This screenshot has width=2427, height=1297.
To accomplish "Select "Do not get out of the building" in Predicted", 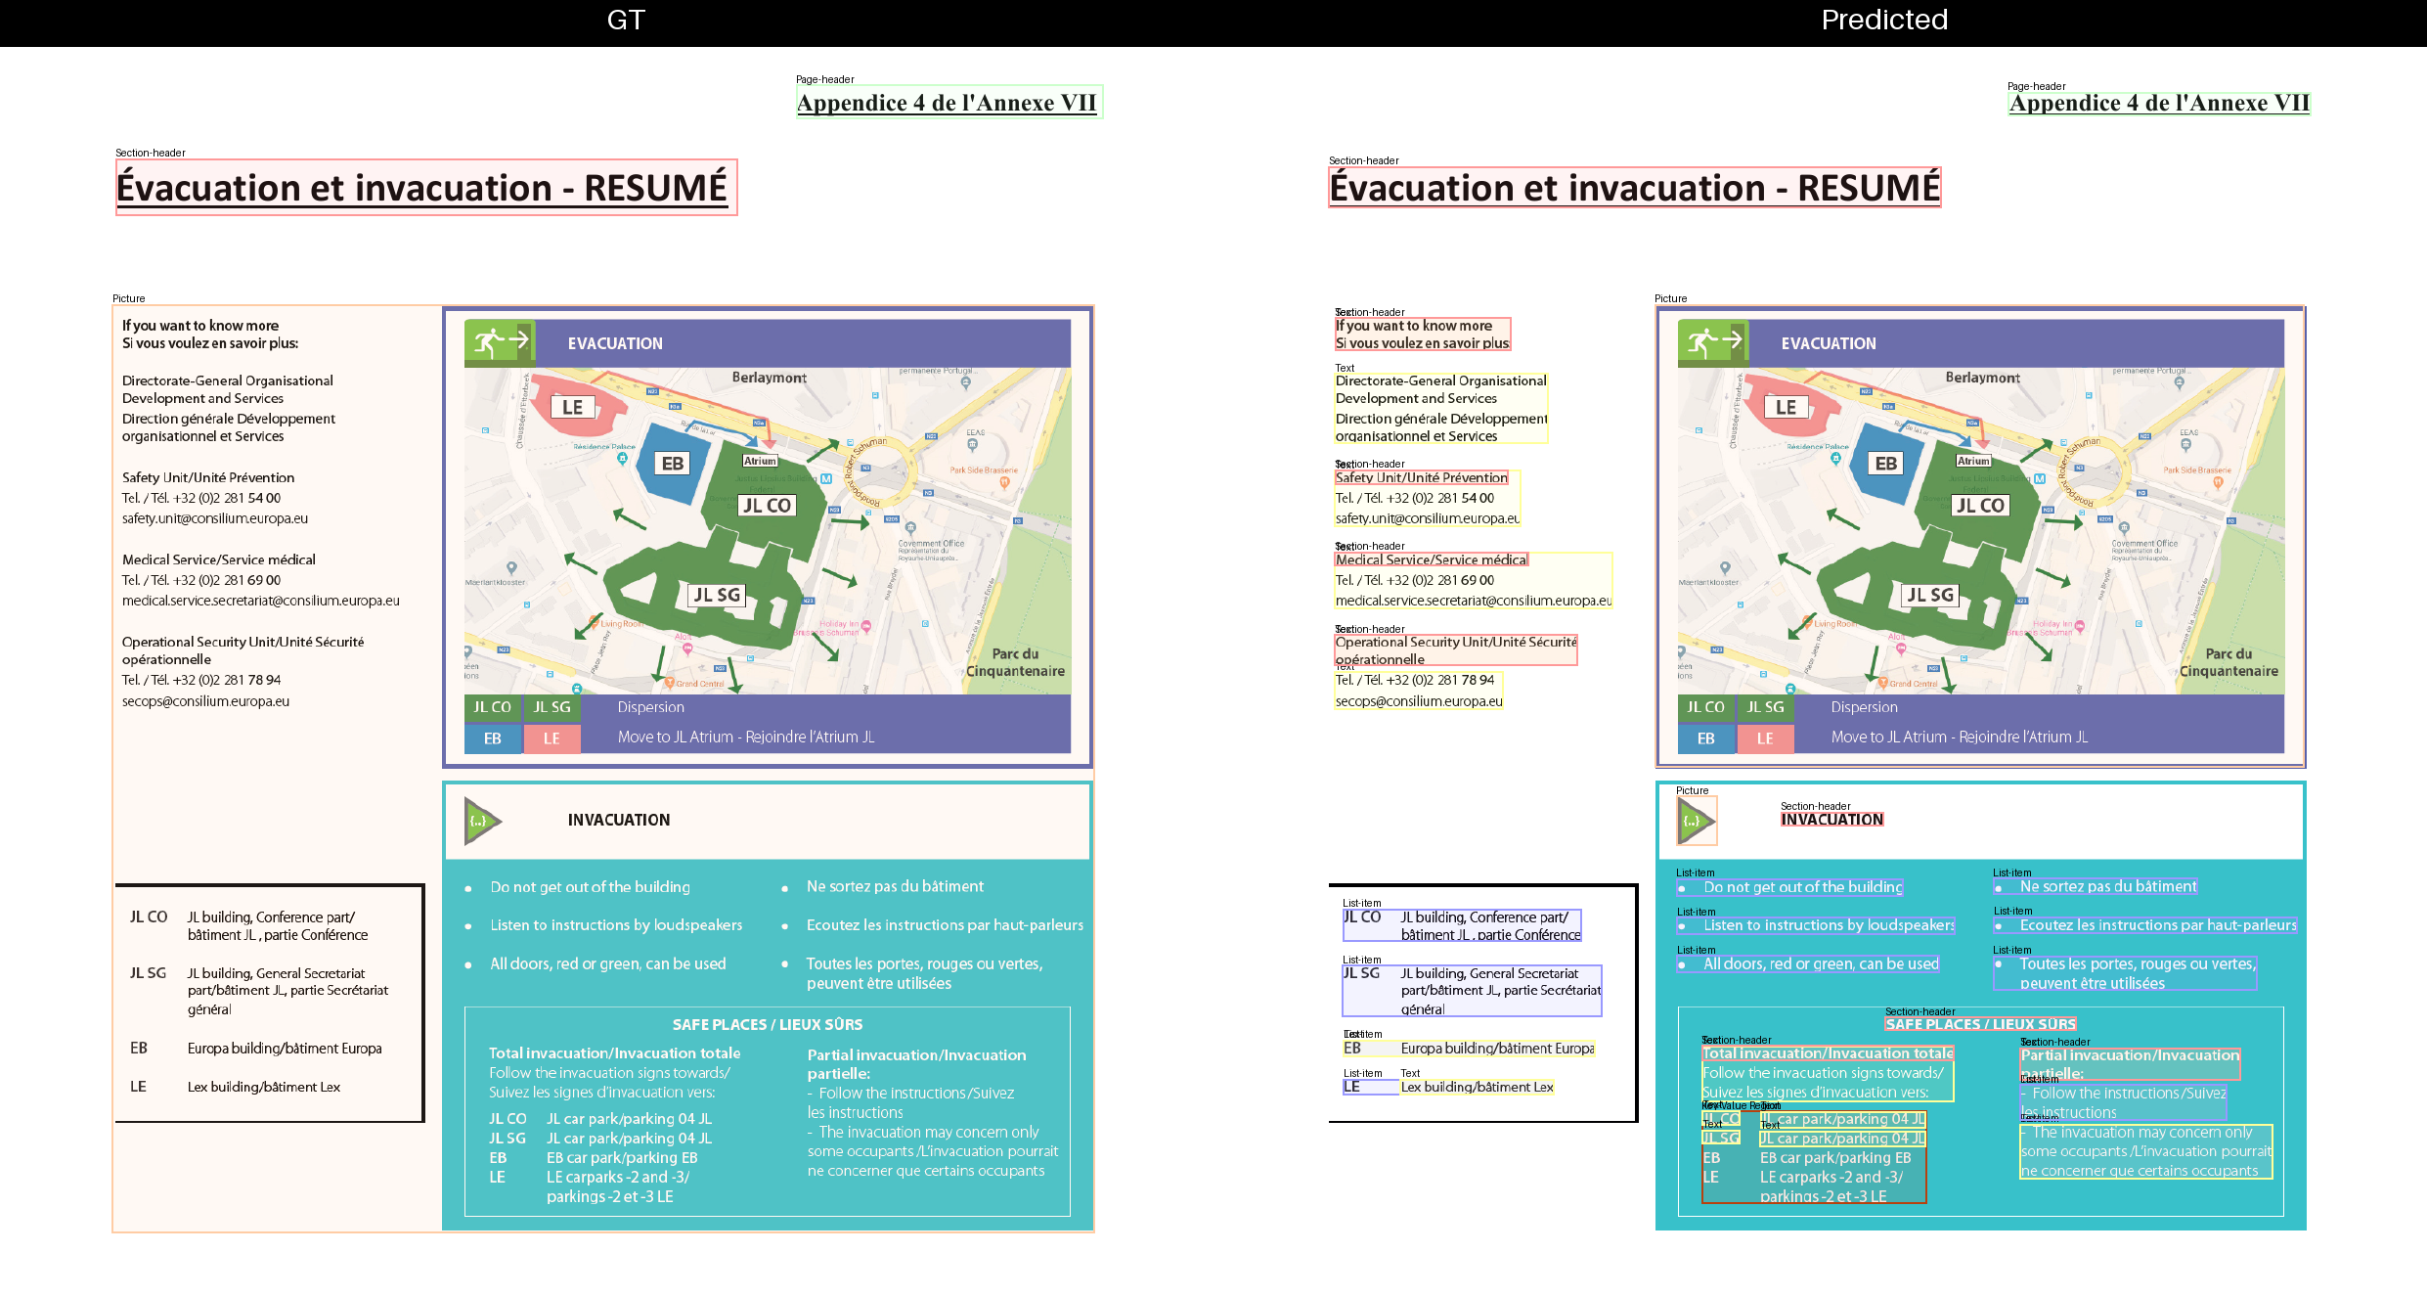I will (x=1803, y=887).
